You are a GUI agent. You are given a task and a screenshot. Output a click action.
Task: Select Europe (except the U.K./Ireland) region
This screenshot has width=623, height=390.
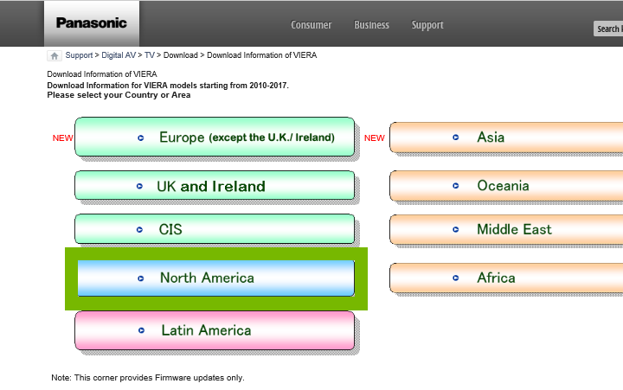tap(215, 137)
